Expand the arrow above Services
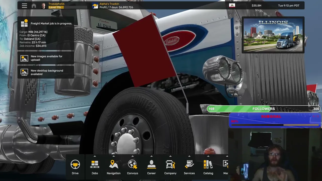This screenshot has height=181, width=322. pyautogui.click(x=189, y=156)
